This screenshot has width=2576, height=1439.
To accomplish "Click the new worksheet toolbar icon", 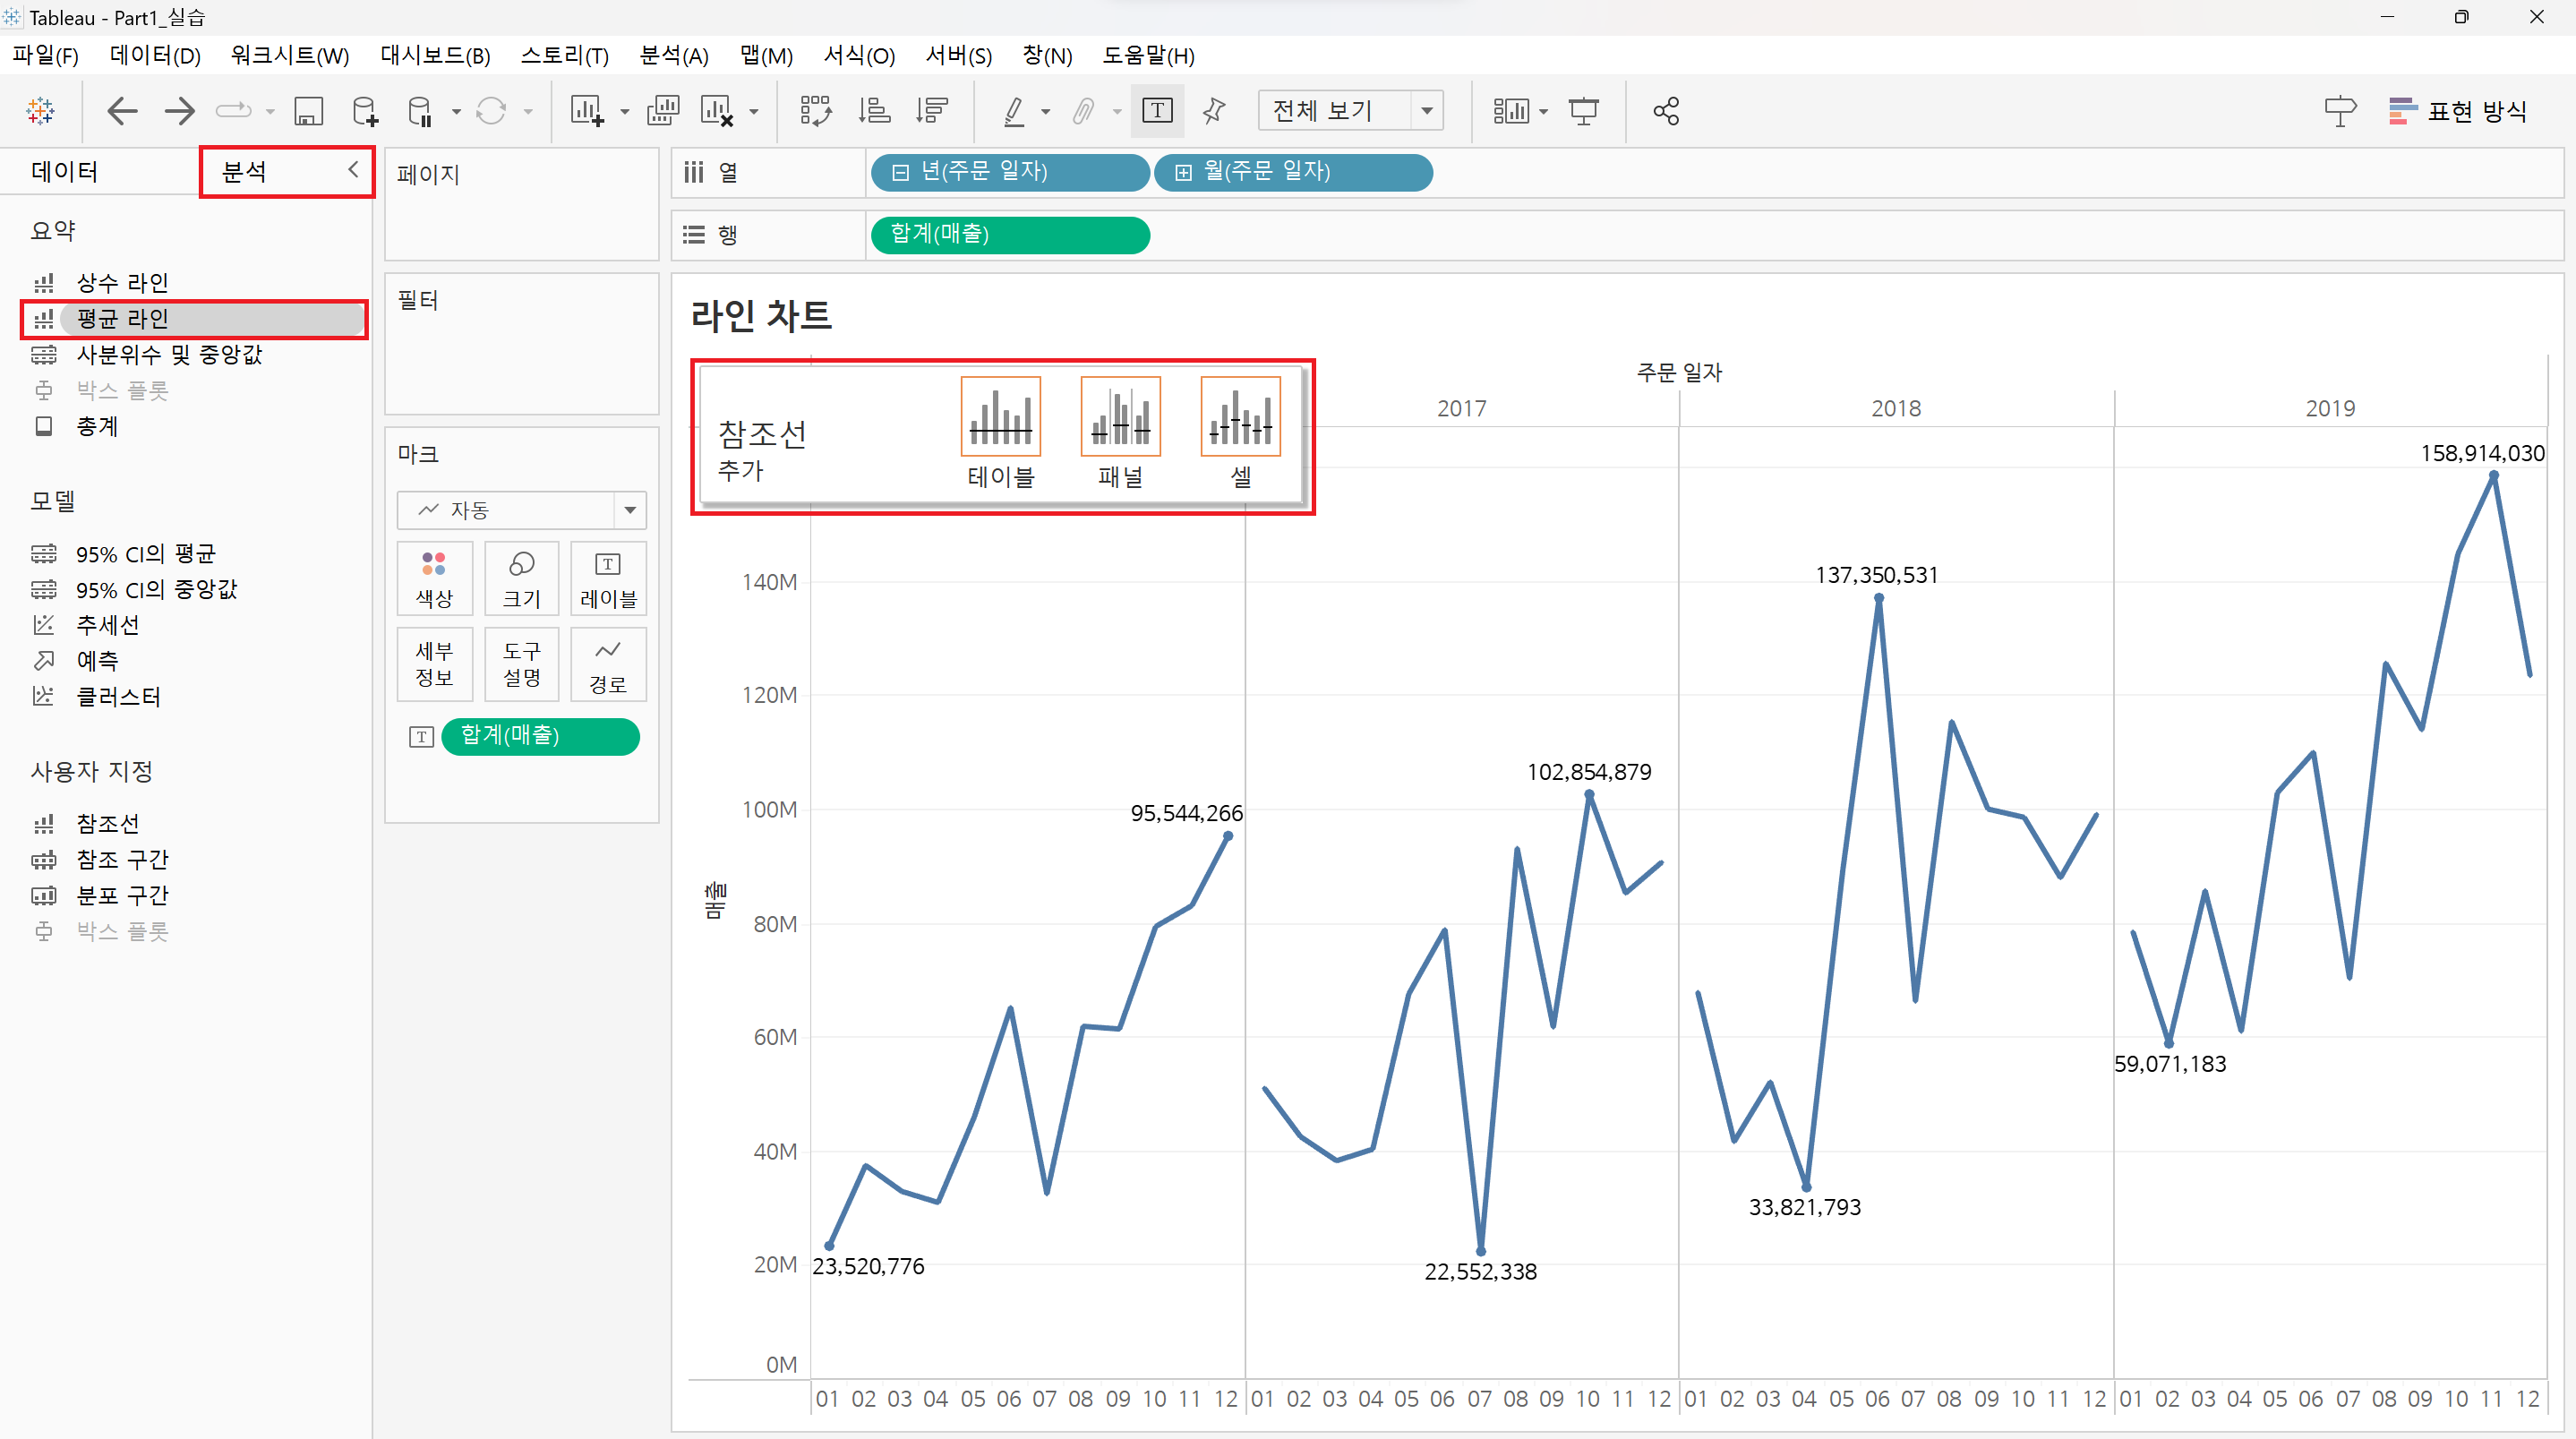I will click(587, 111).
